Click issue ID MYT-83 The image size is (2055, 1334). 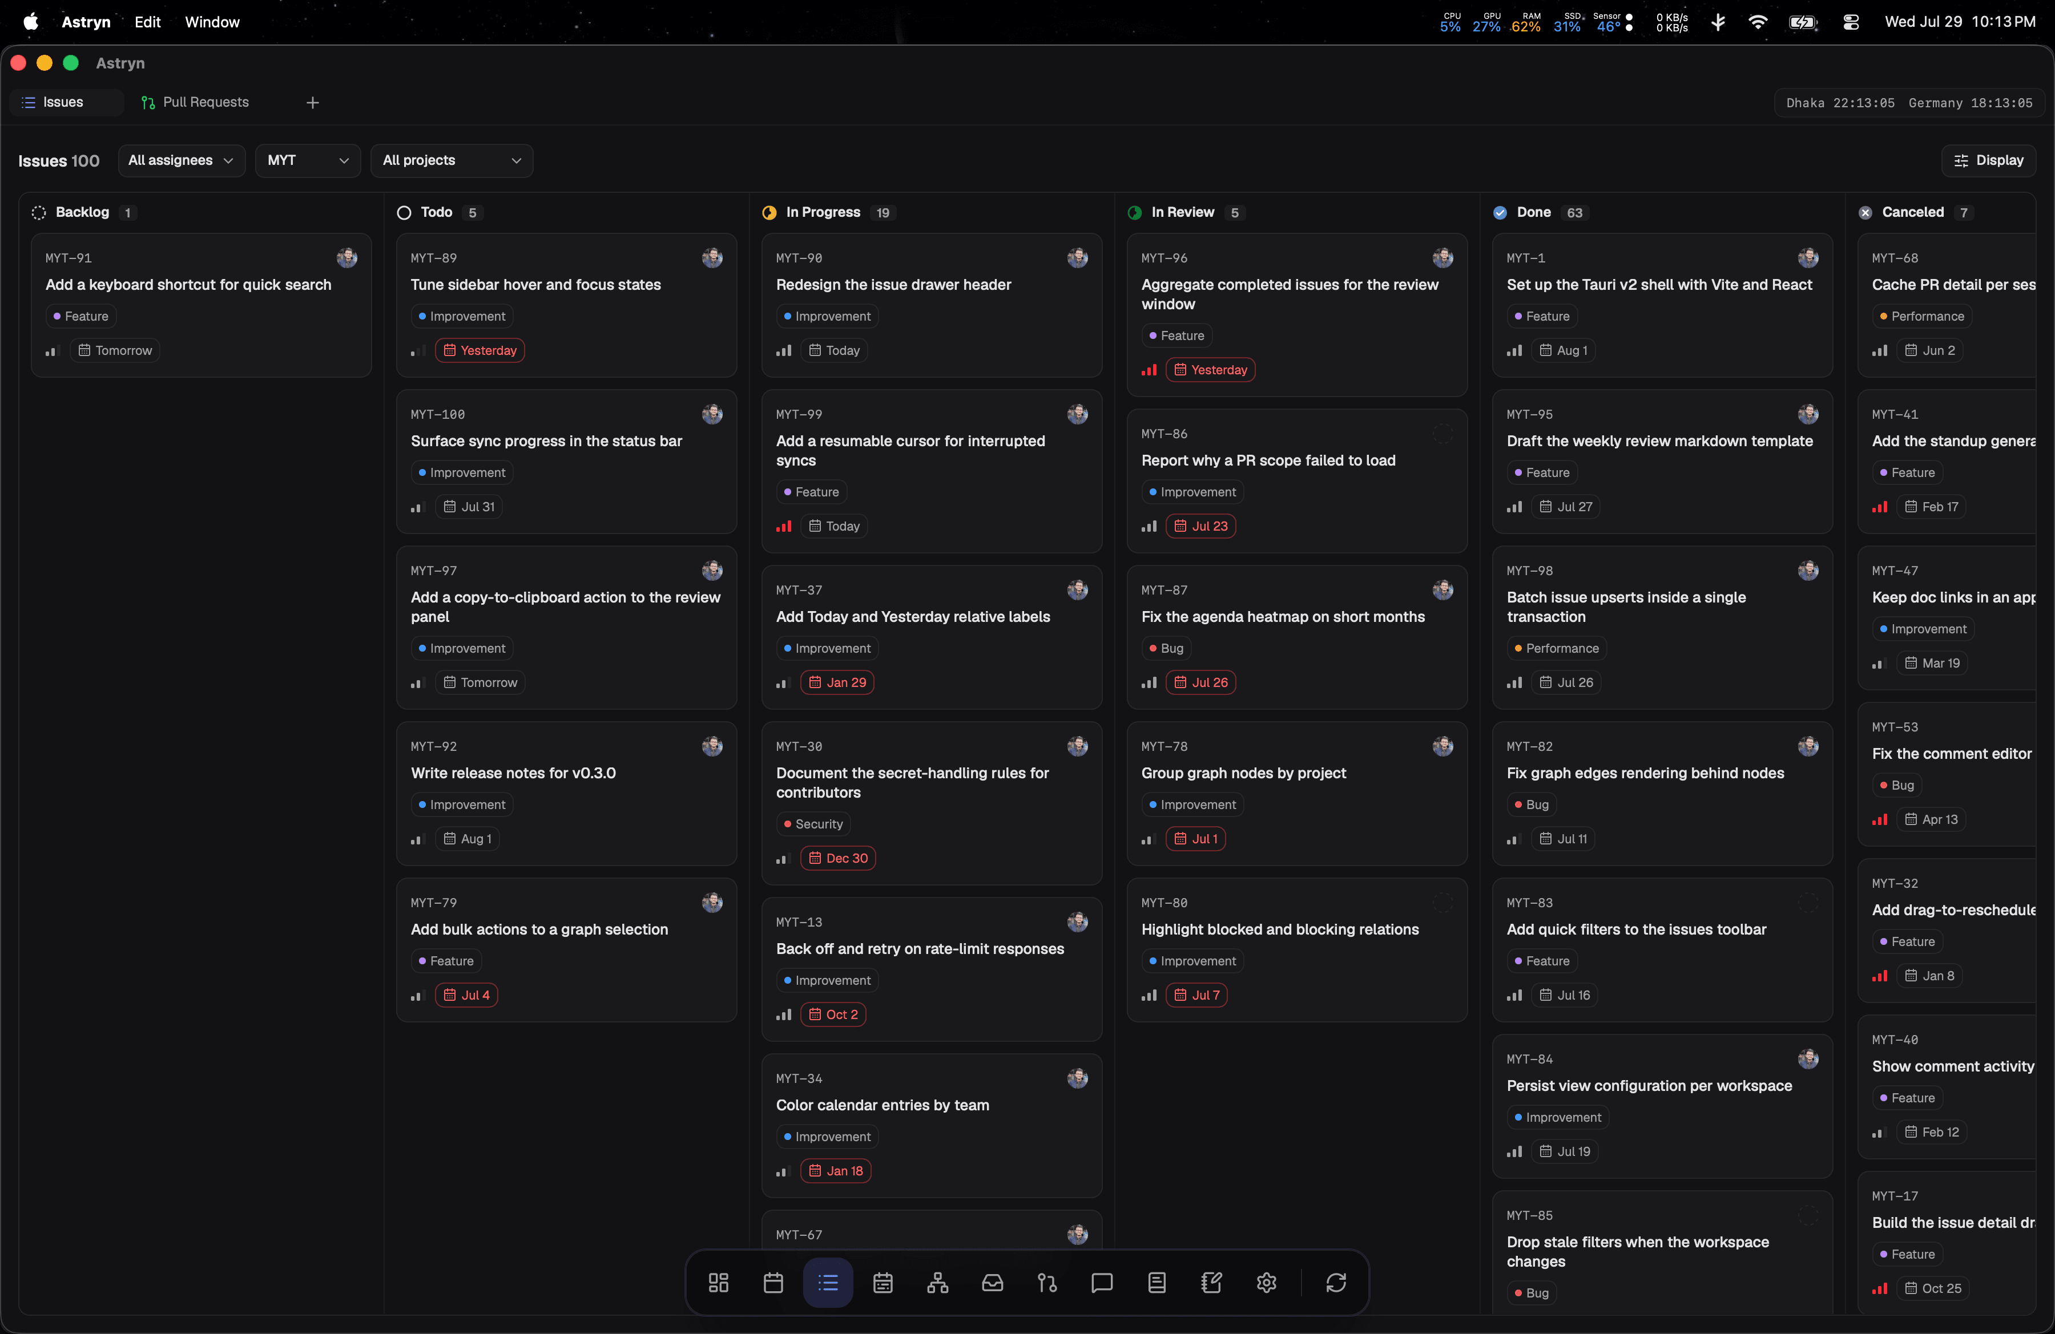[x=1529, y=903]
